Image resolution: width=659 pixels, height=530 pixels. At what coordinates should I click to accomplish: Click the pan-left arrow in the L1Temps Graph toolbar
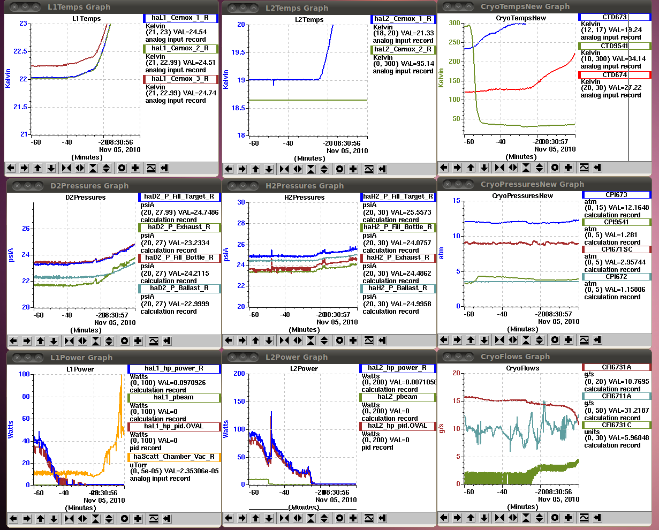(x=11, y=168)
